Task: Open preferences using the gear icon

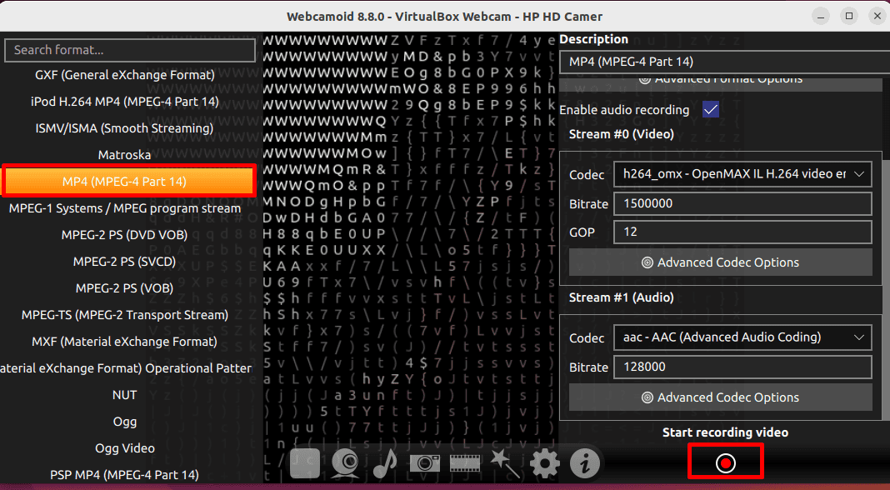Action: tap(545, 462)
